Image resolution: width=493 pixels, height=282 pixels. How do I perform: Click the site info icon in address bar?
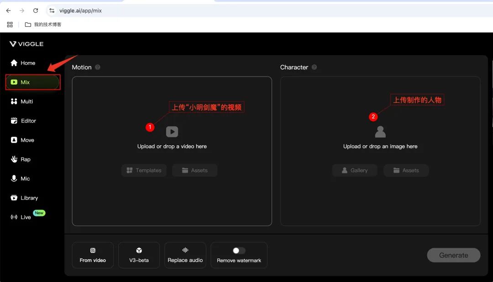pyautogui.click(x=52, y=10)
